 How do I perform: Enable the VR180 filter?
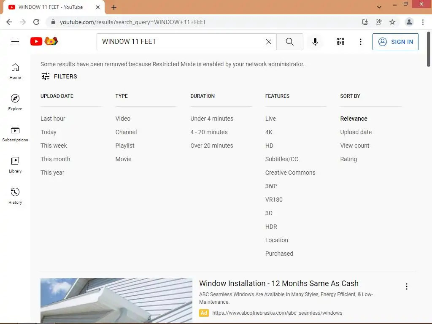point(274,200)
